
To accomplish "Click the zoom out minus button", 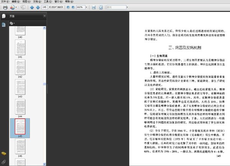I will point(68,7).
